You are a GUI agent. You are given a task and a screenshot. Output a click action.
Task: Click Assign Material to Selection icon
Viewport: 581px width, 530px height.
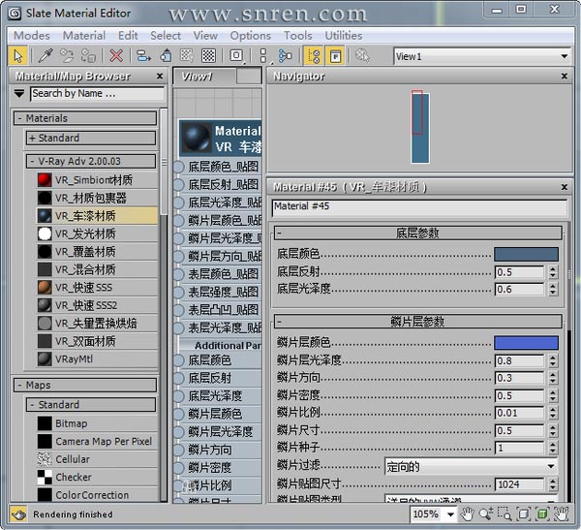88,56
